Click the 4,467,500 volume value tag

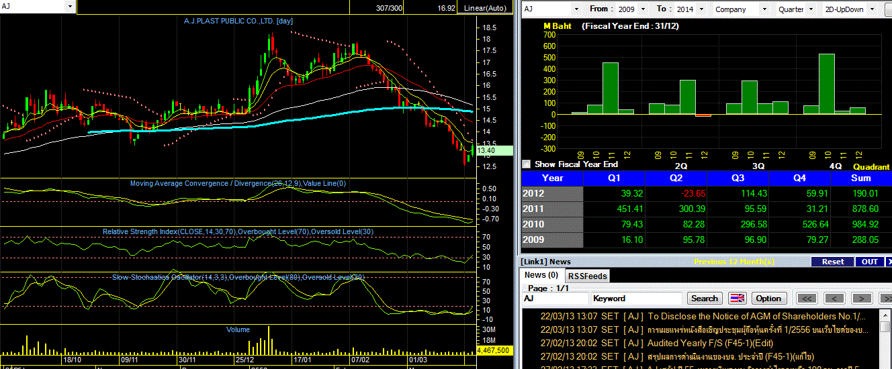[x=494, y=350]
